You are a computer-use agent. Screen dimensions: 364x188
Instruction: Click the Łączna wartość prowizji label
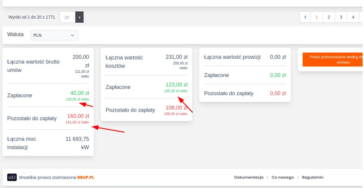pos(232,57)
